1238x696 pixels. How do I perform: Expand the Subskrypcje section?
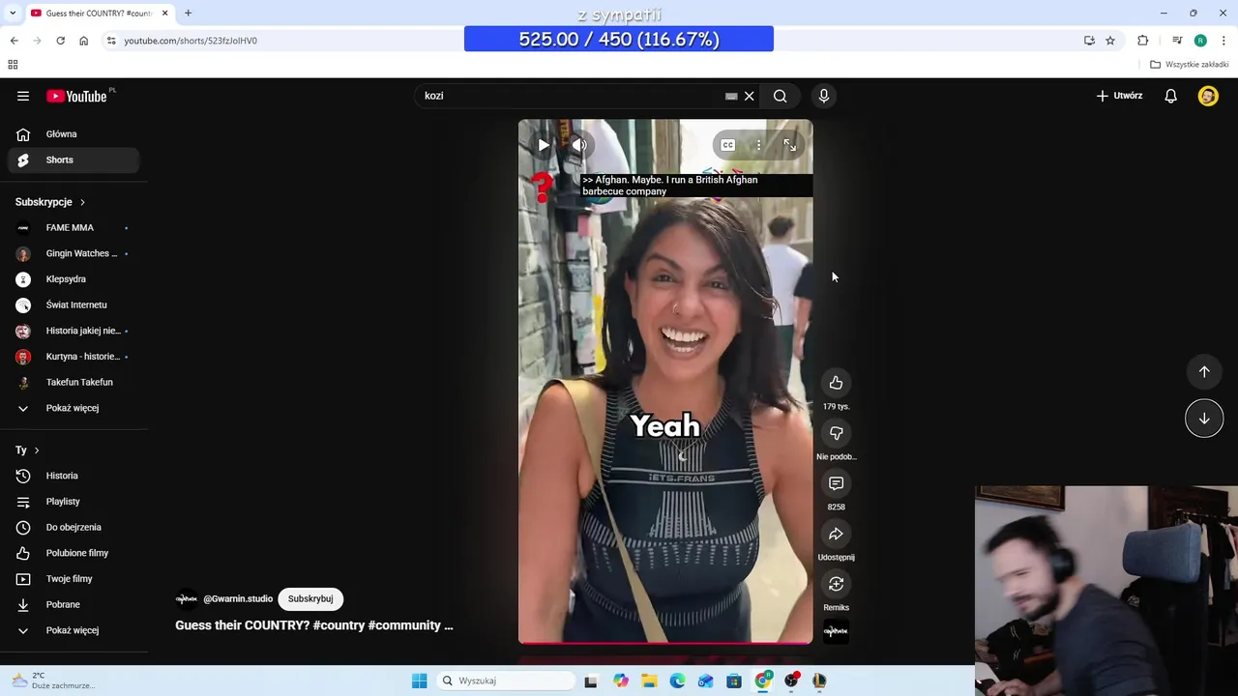click(50, 202)
